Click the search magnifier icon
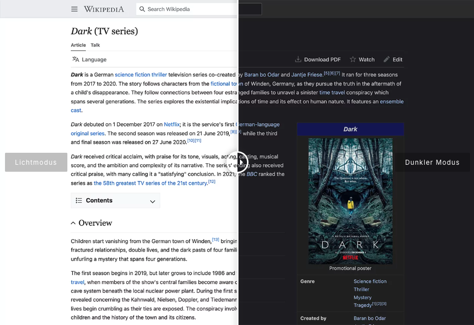The width and height of the screenshot is (474, 325). click(142, 9)
